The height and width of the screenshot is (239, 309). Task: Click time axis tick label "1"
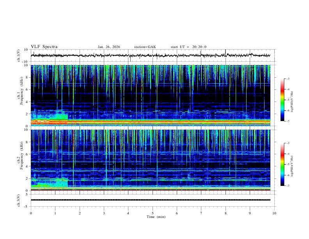[x=55, y=213]
